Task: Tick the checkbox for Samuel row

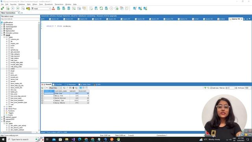Action: pos(42,101)
